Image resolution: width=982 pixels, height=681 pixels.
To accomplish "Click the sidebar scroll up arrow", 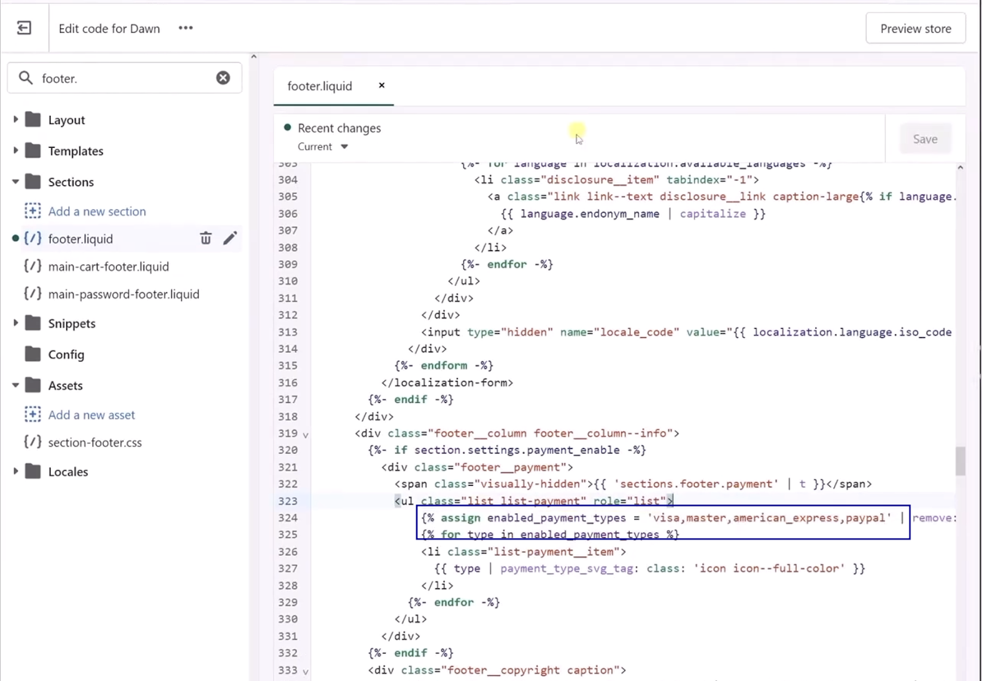I will click(253, 56).
